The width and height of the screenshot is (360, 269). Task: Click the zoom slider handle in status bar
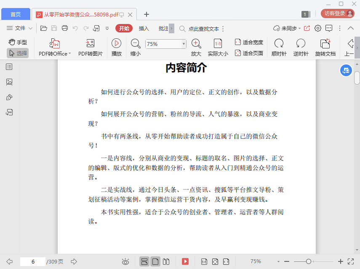[309, 261]
